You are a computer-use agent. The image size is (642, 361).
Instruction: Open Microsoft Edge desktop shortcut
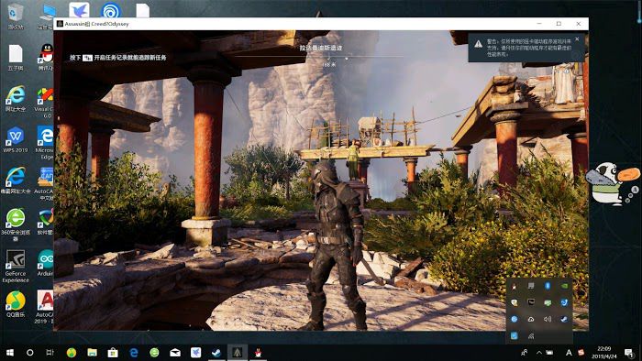click(45, 142)
